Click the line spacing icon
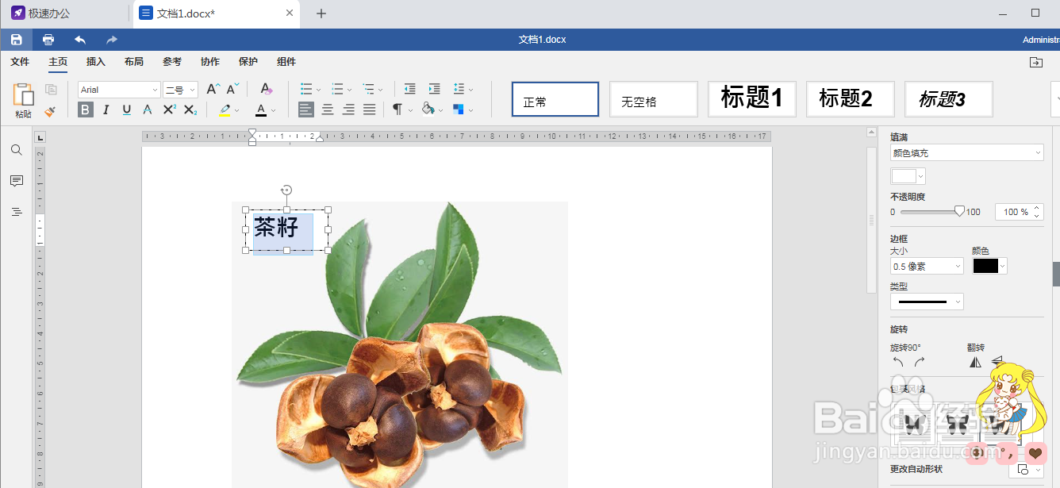The height and width of the screenshot is (488, 1060). [459, 89]
